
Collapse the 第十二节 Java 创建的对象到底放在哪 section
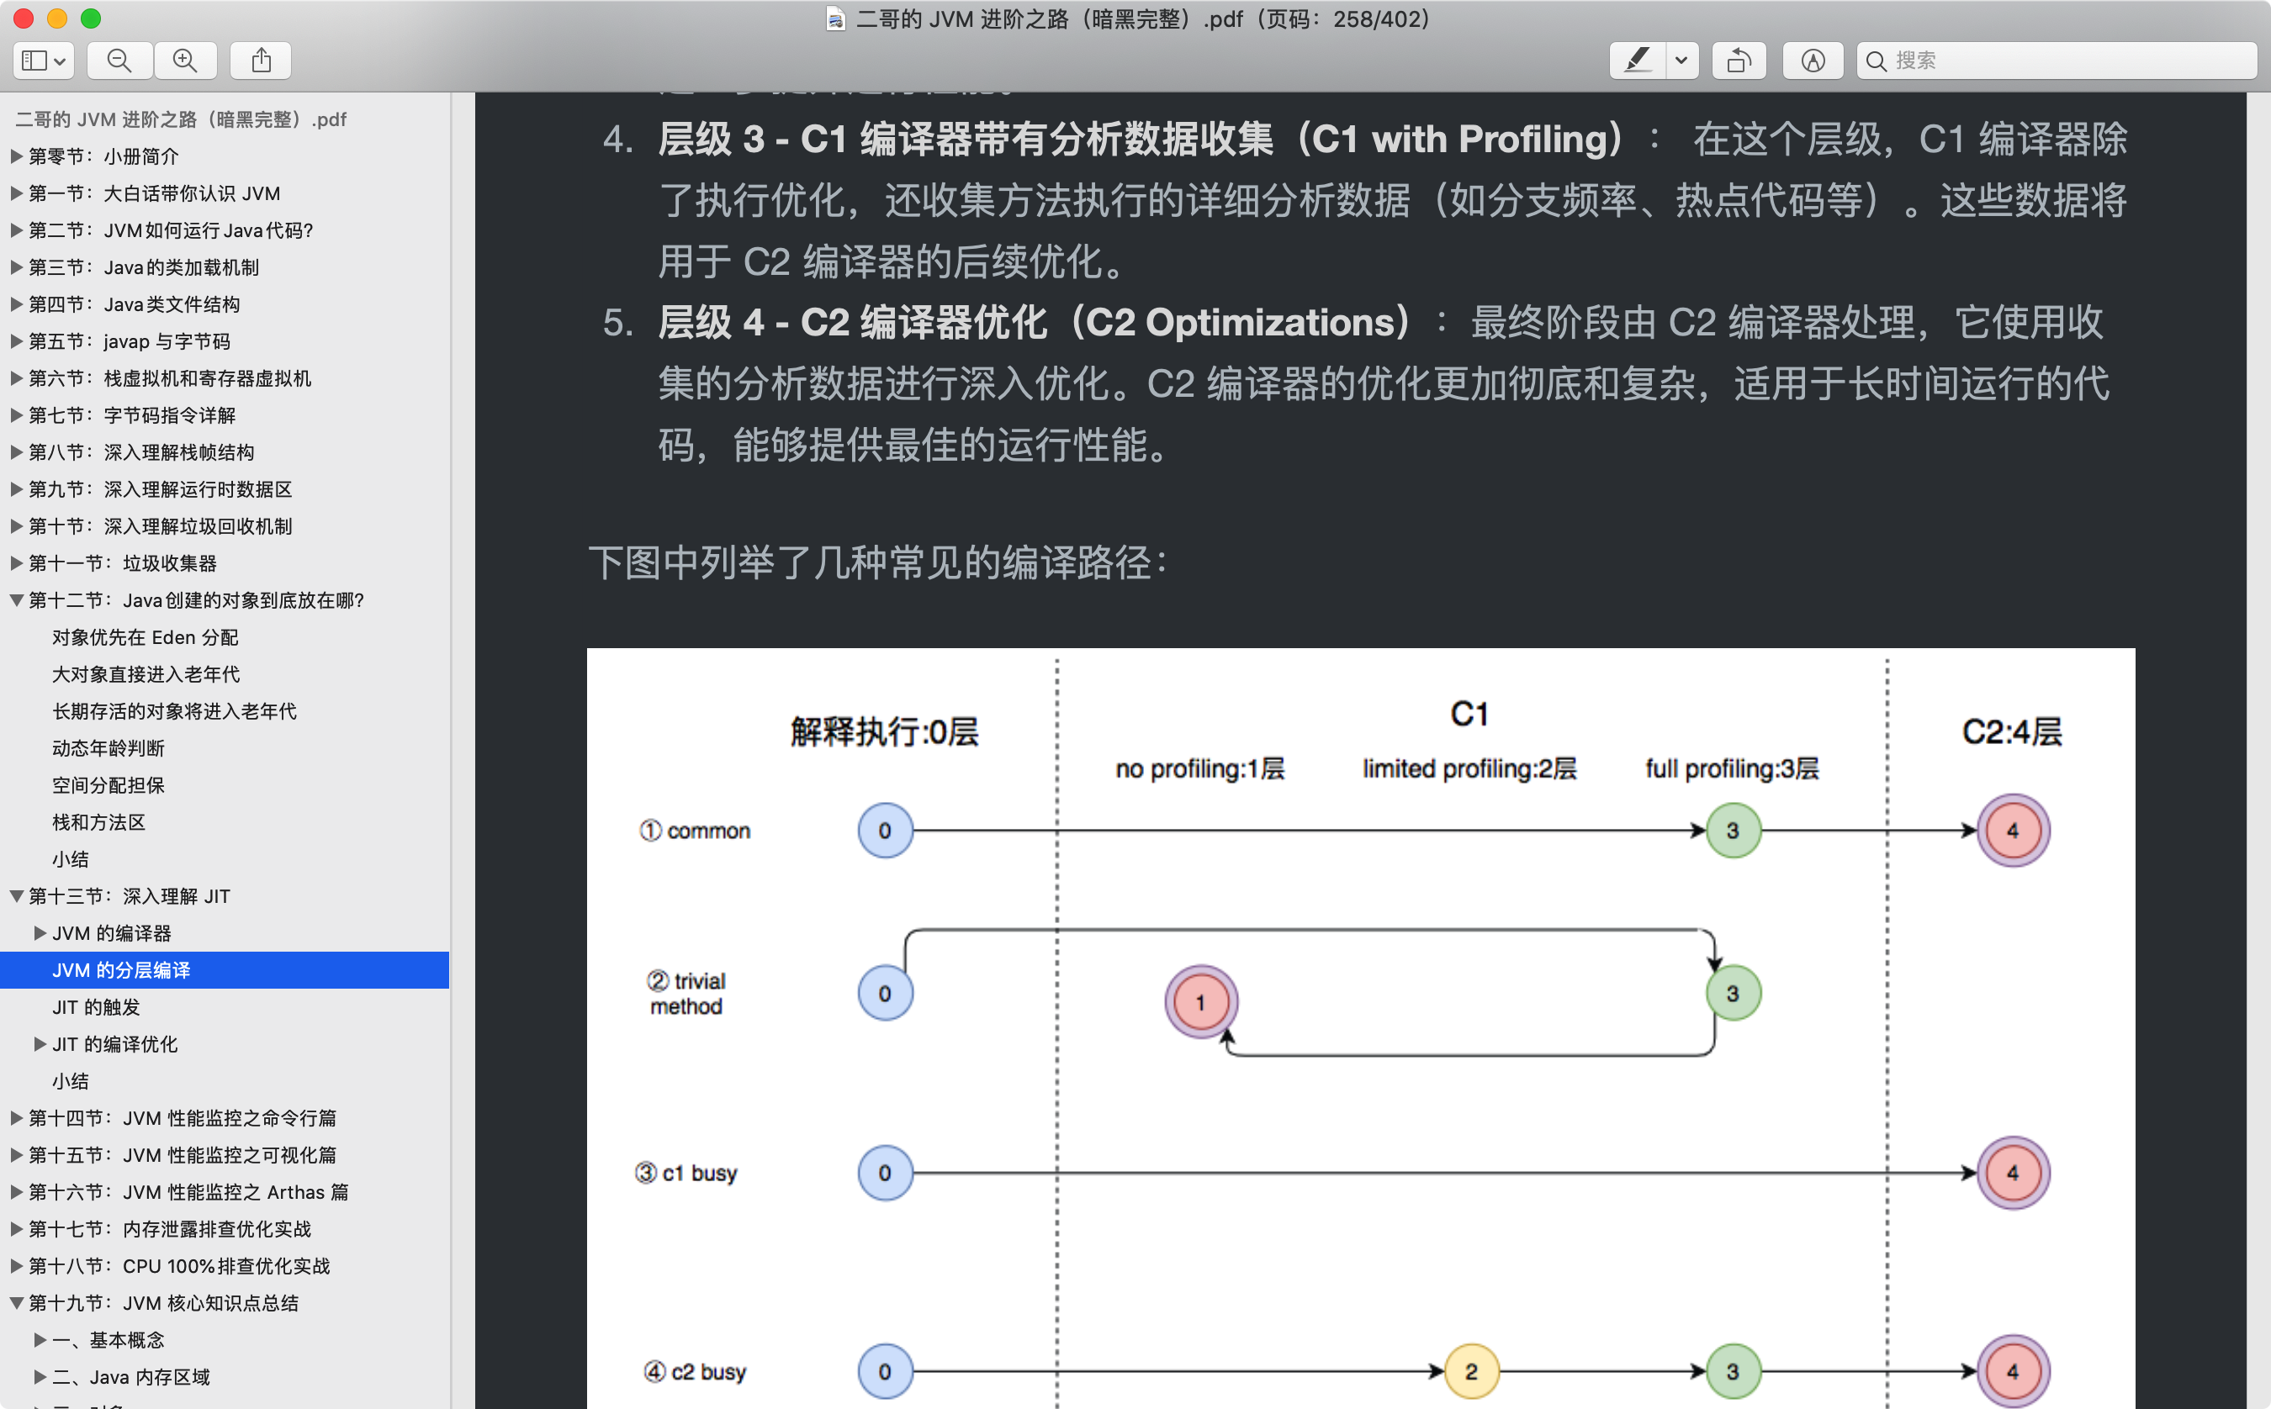pyautogui.click(x=15, y=600)
